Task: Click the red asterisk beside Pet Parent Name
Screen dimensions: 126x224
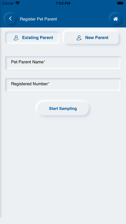Action: tap(44, 61)
